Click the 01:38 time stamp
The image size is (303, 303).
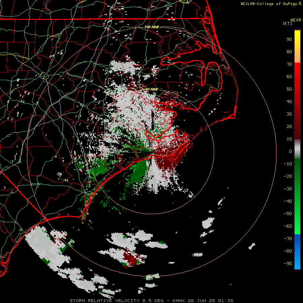click(226, 301)
